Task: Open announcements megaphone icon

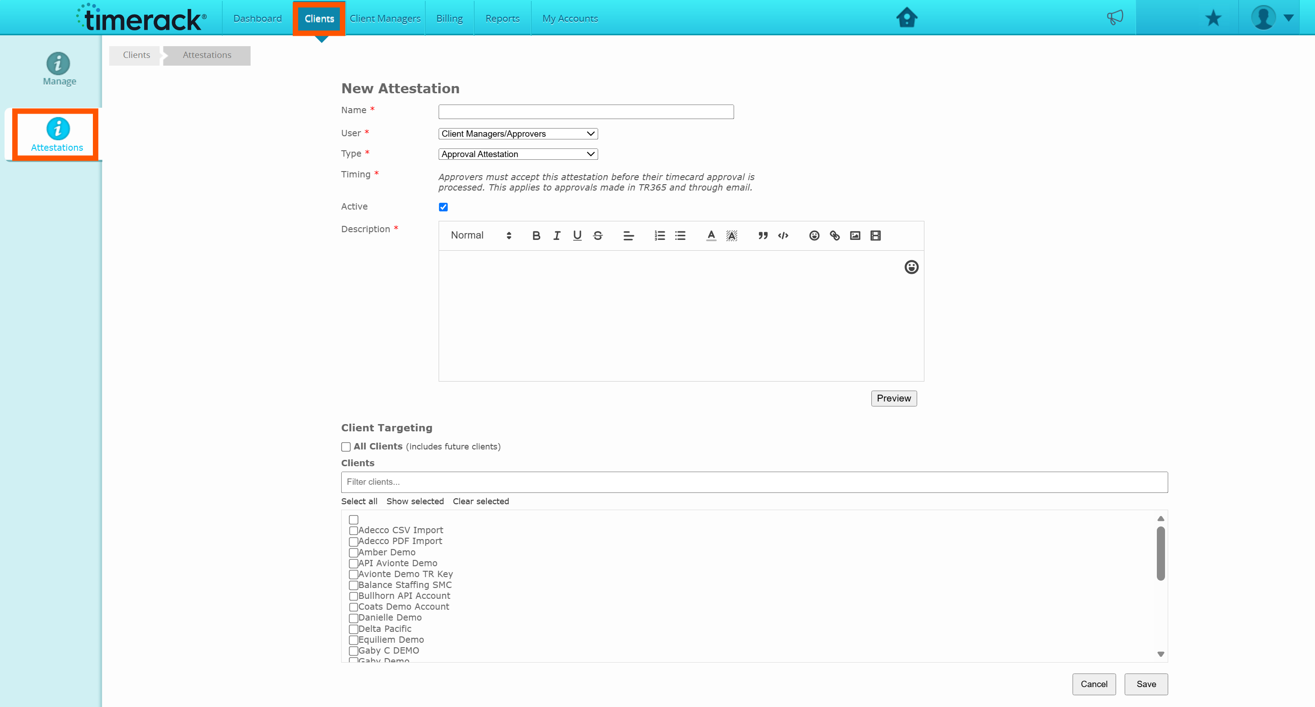Action: click(x=1115, y=17)
